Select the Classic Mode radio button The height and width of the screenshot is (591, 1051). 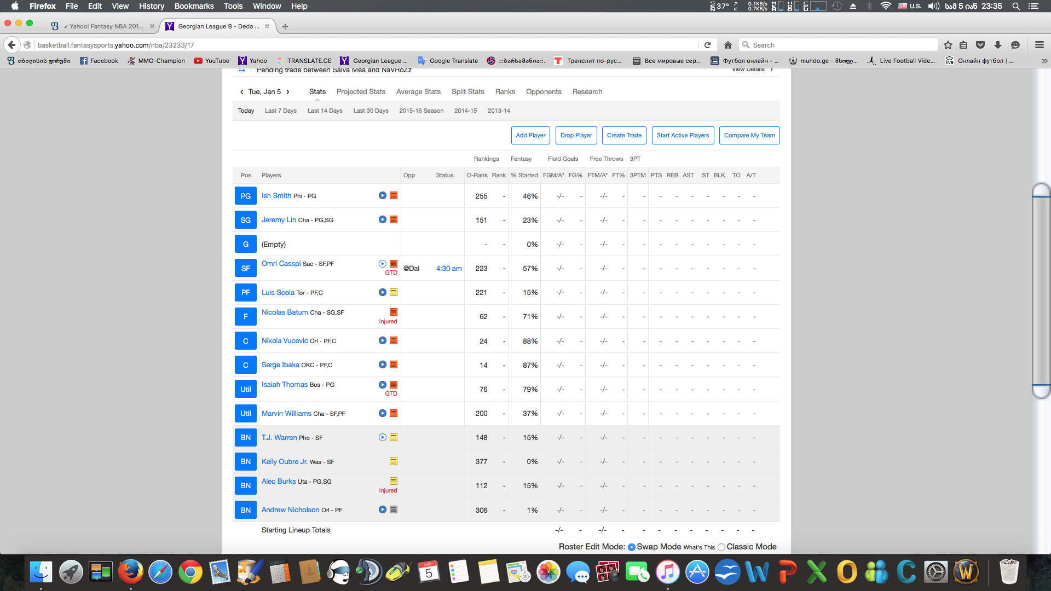point(721,547)
